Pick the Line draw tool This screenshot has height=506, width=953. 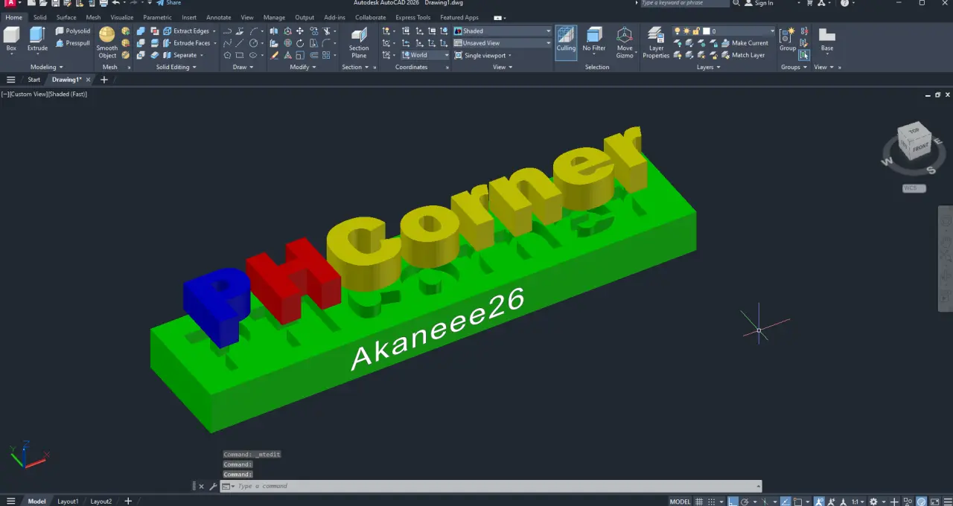240,43
